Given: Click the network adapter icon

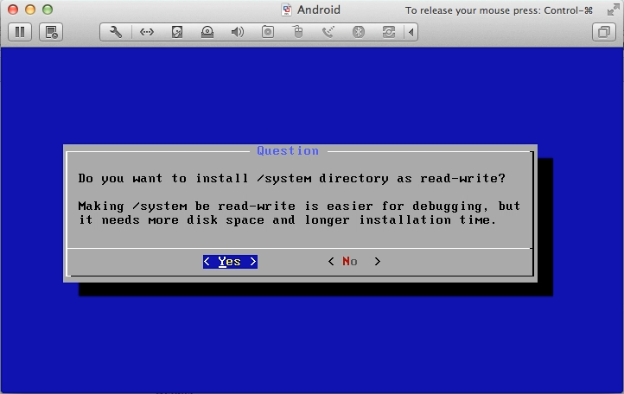Looking at the screenshot, I should (146, 32).
